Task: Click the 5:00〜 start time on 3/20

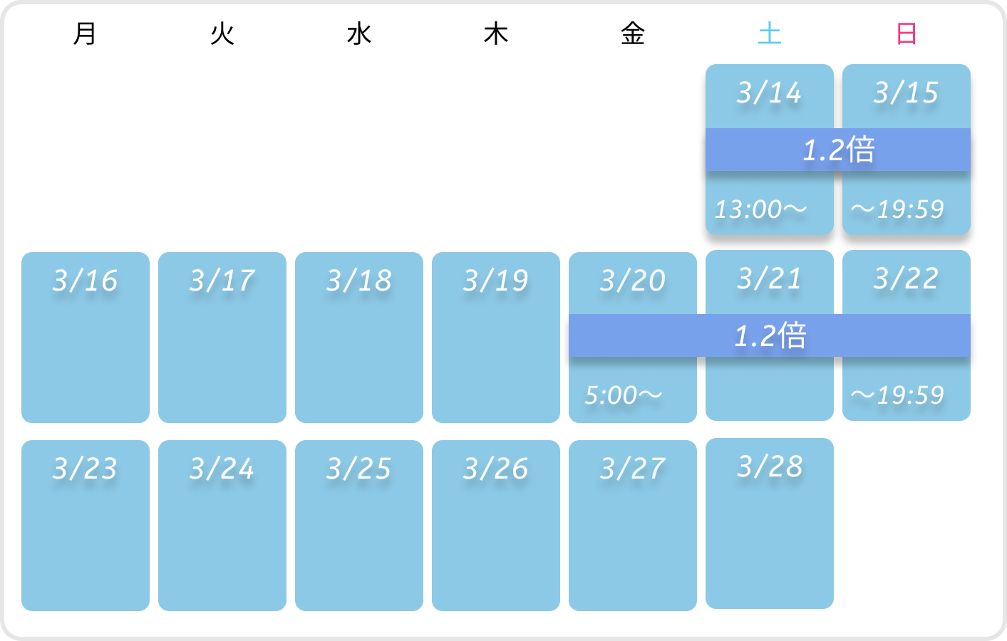Action: click(624, 395)
